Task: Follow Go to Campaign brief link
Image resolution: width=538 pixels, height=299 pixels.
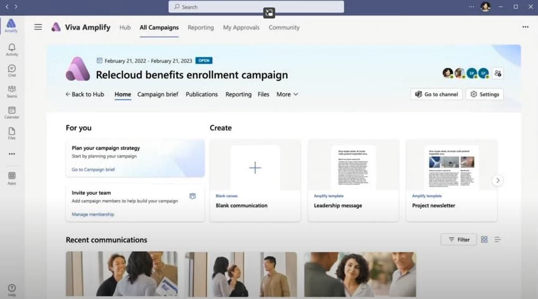Action: 93,169
